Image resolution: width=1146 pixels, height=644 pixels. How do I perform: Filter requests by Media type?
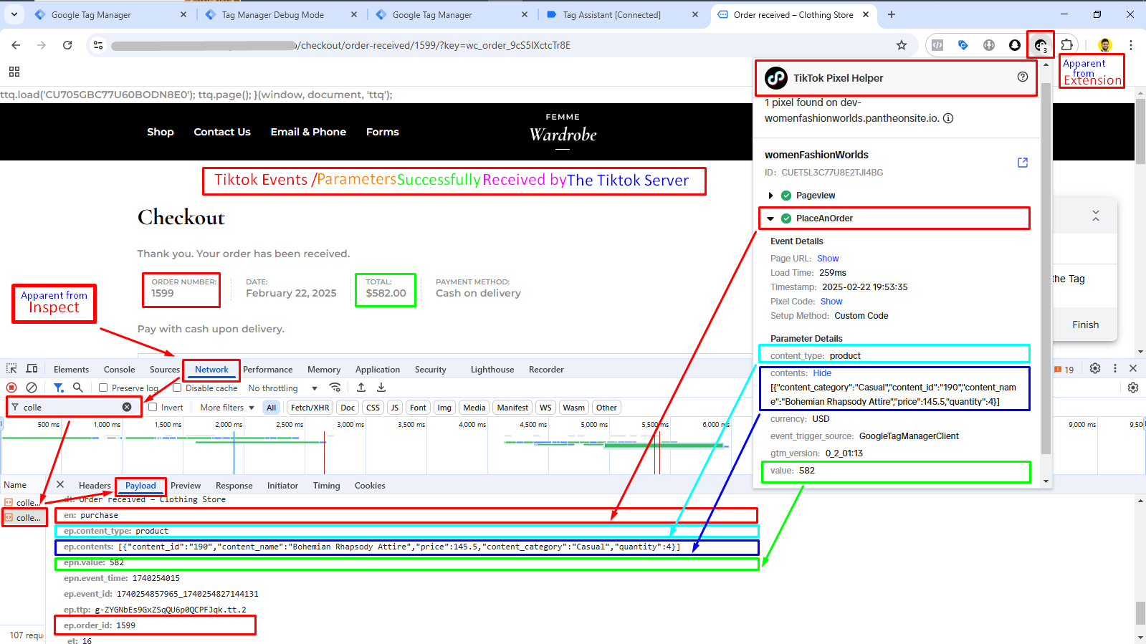coord(474,408)
